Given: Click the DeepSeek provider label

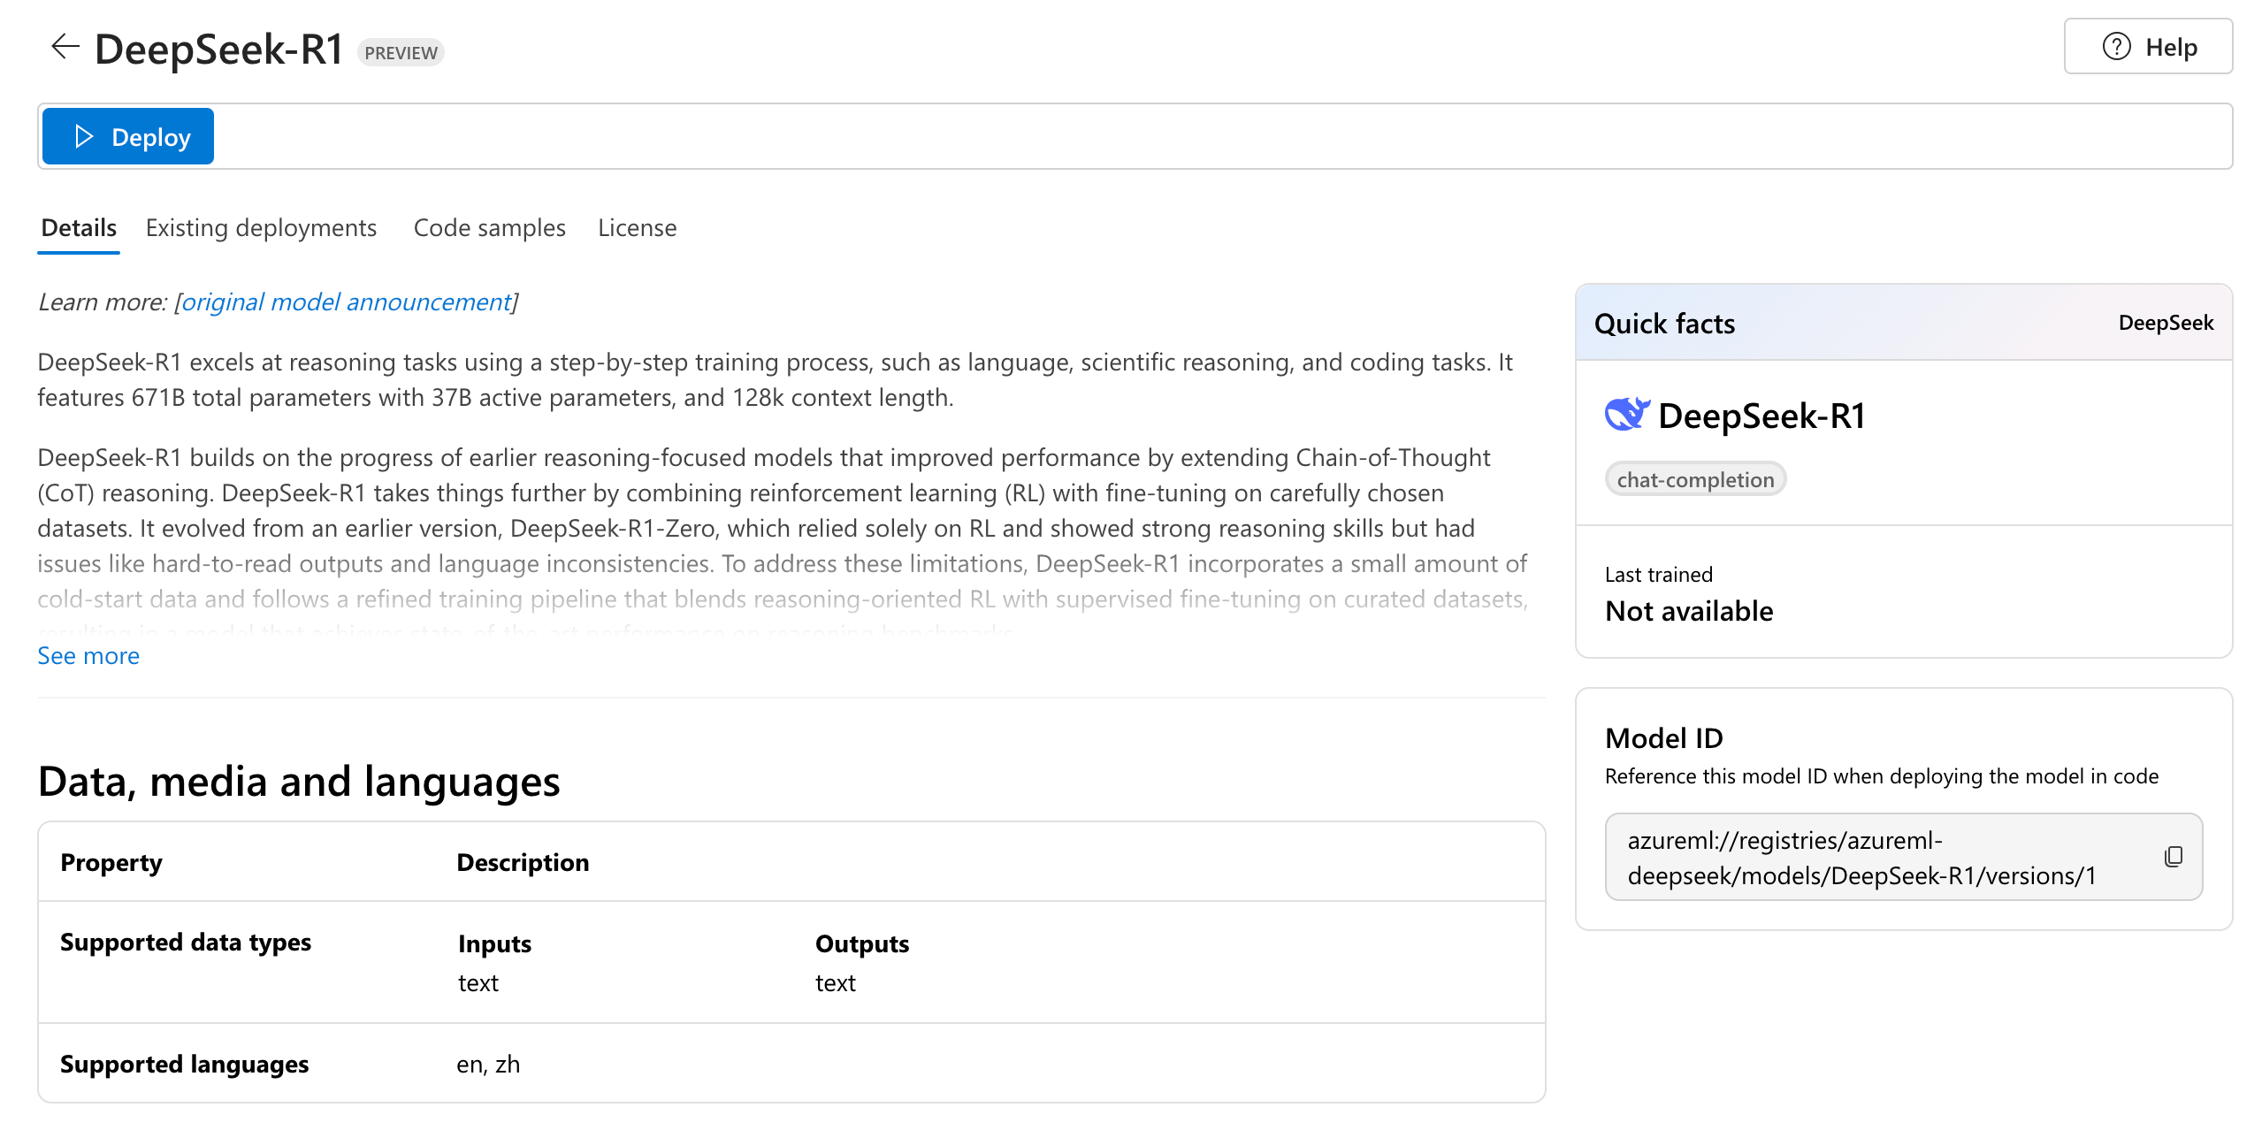Looking at the screenshot, I should point(2166,323).
